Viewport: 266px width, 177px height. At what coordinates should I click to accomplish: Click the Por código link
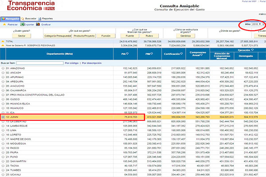[x=71, y=63]
